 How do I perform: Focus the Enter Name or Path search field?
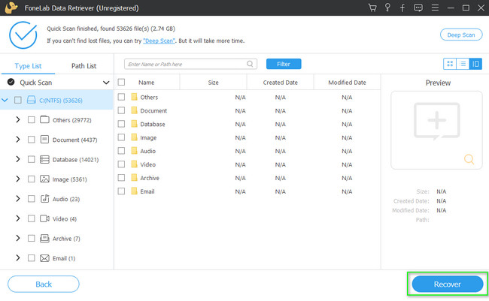[190, 64]
